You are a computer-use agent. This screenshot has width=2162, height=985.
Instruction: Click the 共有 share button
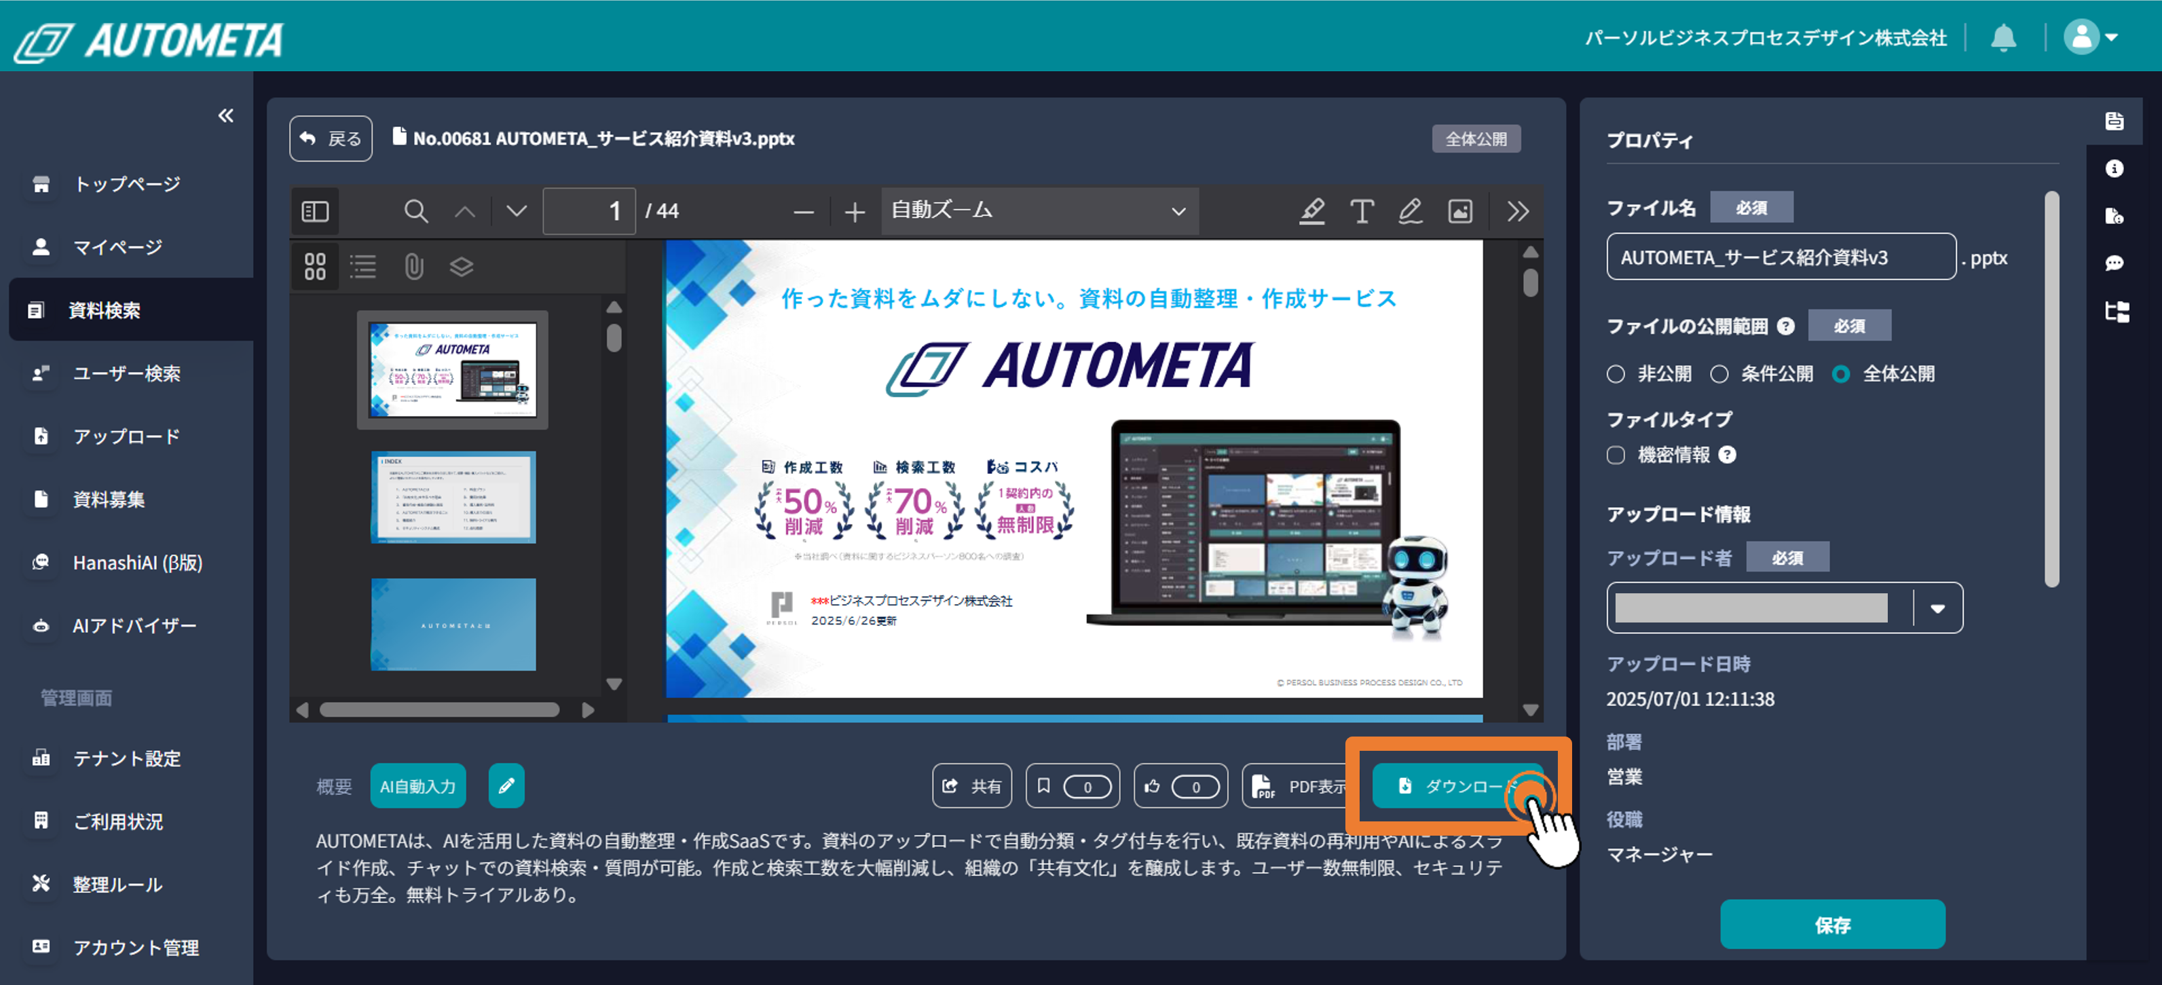point(972,786)
